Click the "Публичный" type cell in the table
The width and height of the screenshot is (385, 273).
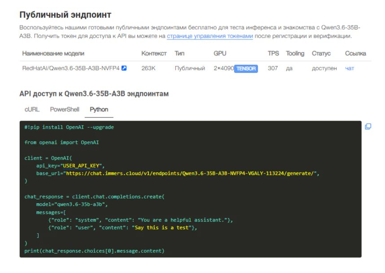click(190, 68)
